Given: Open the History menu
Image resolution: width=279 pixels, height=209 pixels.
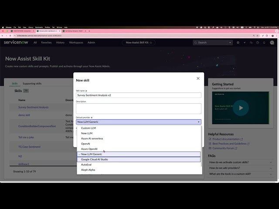Looking at the screenshot, I should tap(60, 43).
